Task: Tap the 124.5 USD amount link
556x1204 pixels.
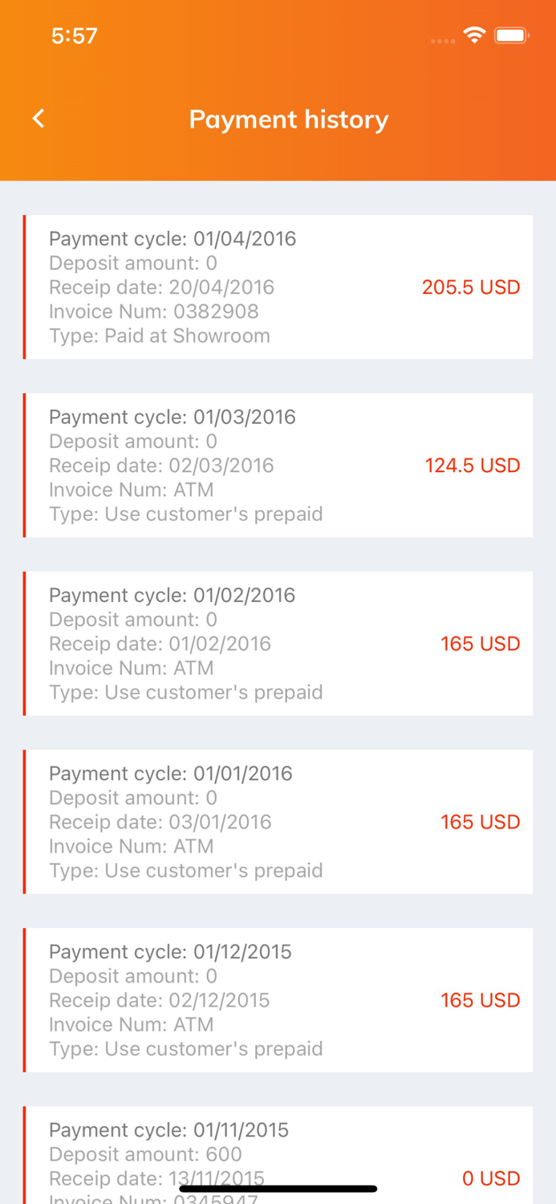Action: click(x=472, y=466)
